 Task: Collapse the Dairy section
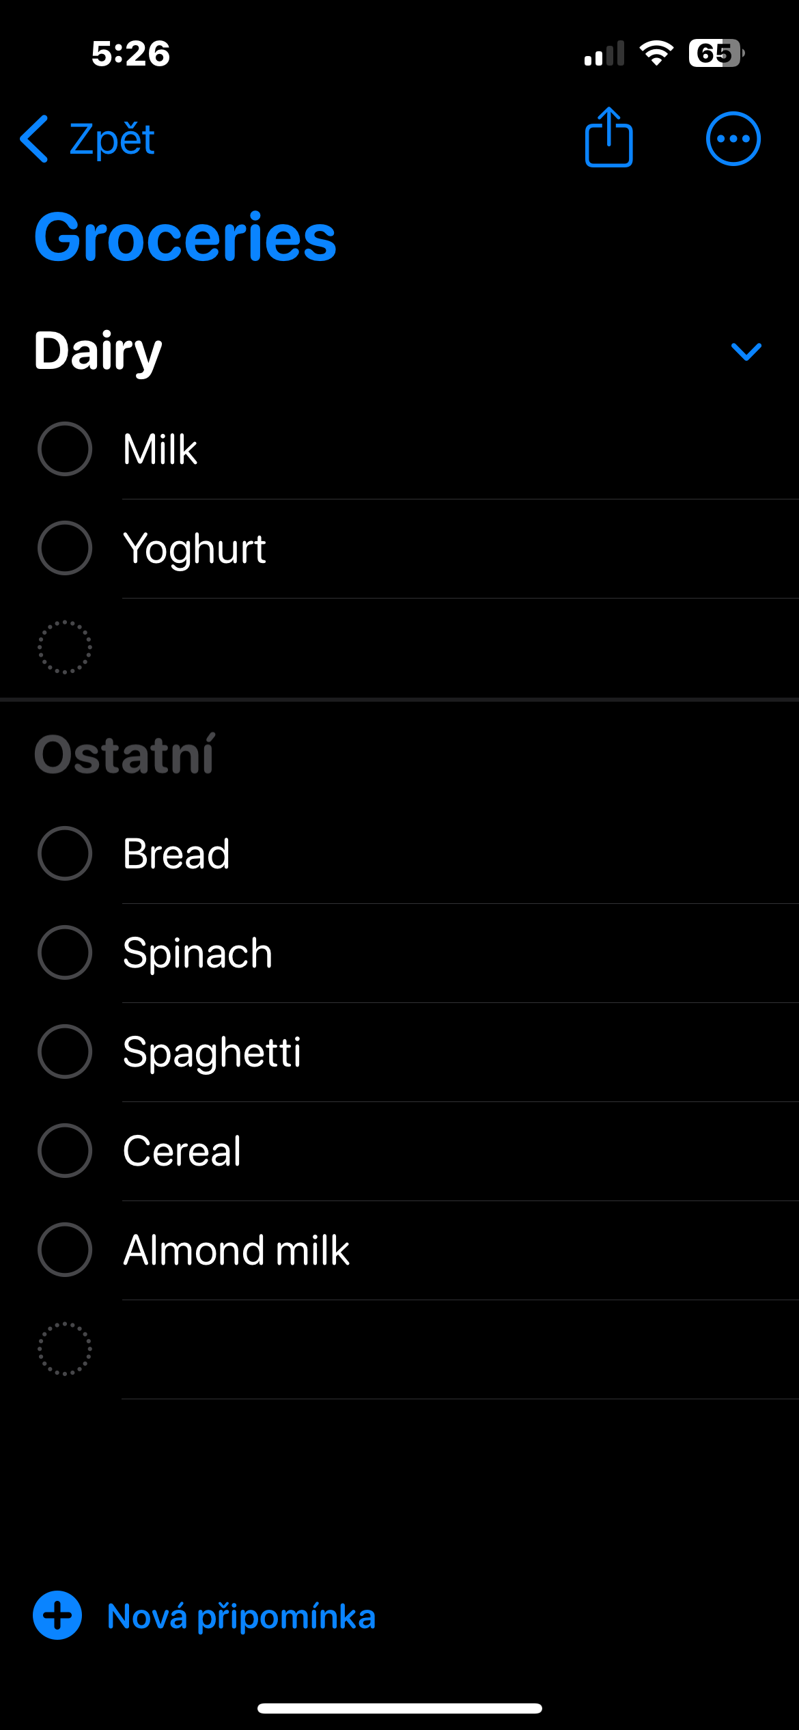[746, 351]
